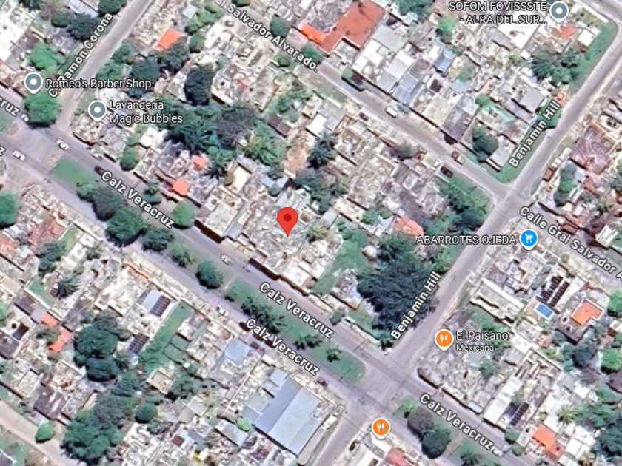The width and height of the screenshot is (622, 466).
Task: Open the ABARROTES OJEDA text label
Action: pyautogui.click(x=466, y=240)
